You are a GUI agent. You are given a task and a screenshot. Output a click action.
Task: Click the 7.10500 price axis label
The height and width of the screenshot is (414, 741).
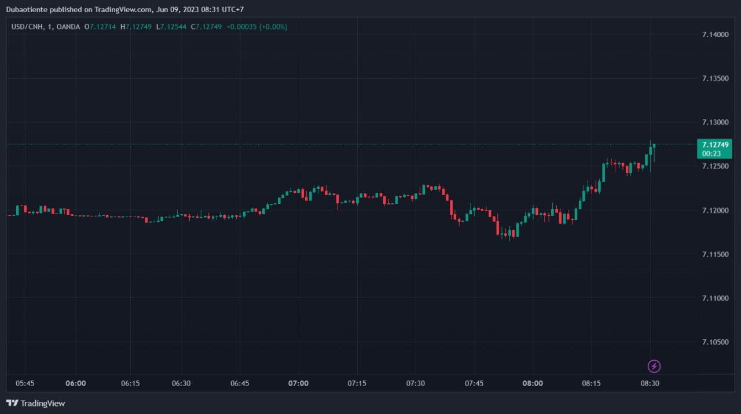pos(715,342)
